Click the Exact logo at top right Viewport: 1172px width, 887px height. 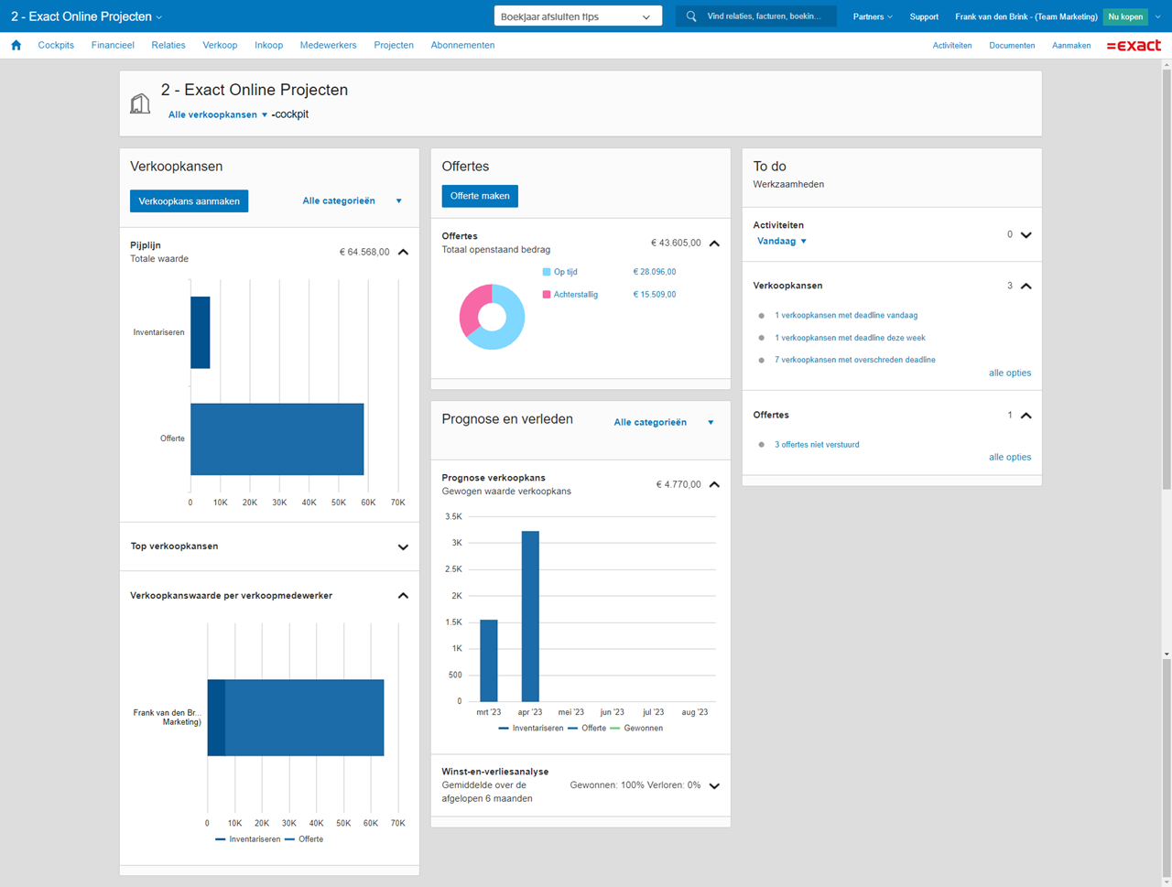coord(1134,45)
